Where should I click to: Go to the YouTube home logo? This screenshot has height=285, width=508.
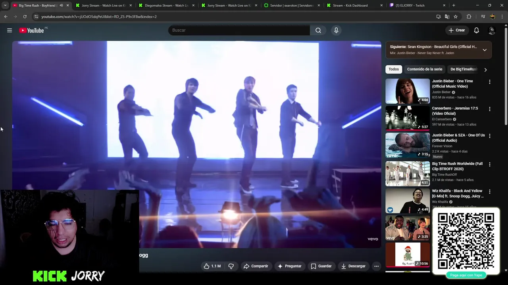[x=31, y=30]
